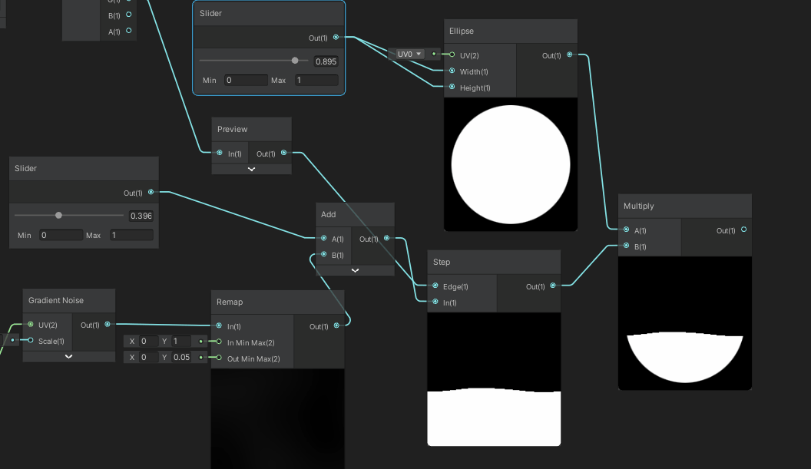Viewport: 811px width, 469px height.
Task: Click the Ellipse Width(1) input port
Action: coord(452,71)
